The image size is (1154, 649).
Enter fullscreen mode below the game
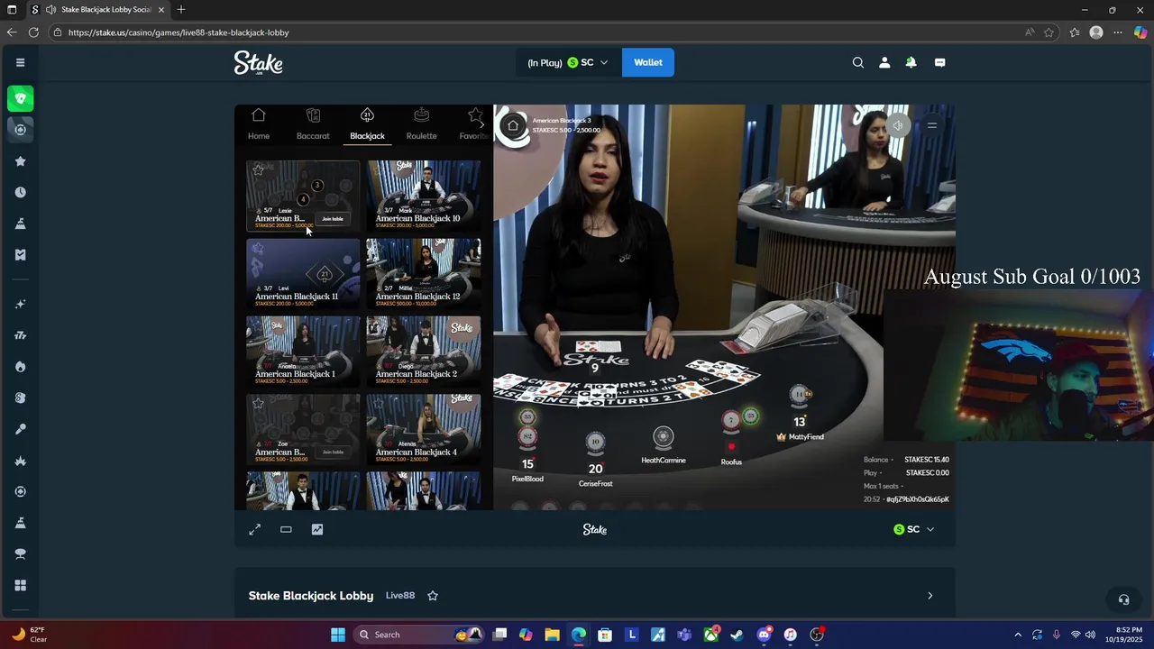255,529
